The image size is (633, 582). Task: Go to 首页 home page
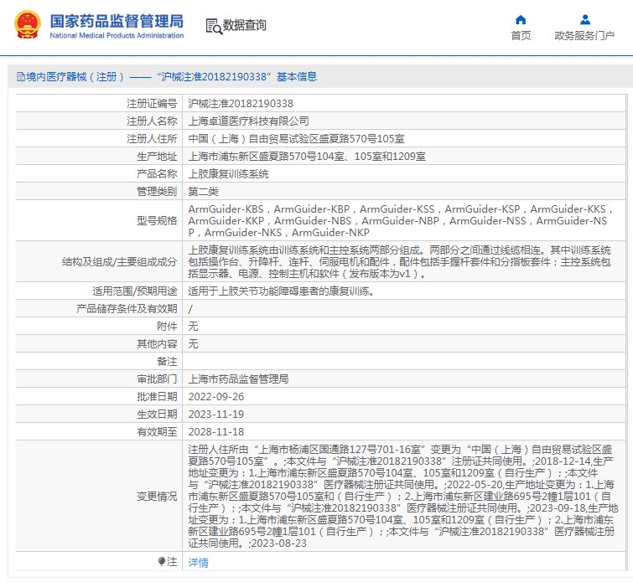(521, 35)
